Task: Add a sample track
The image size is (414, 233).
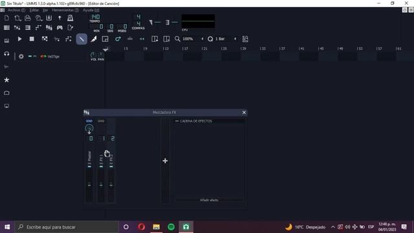Action: click(57, 39)
